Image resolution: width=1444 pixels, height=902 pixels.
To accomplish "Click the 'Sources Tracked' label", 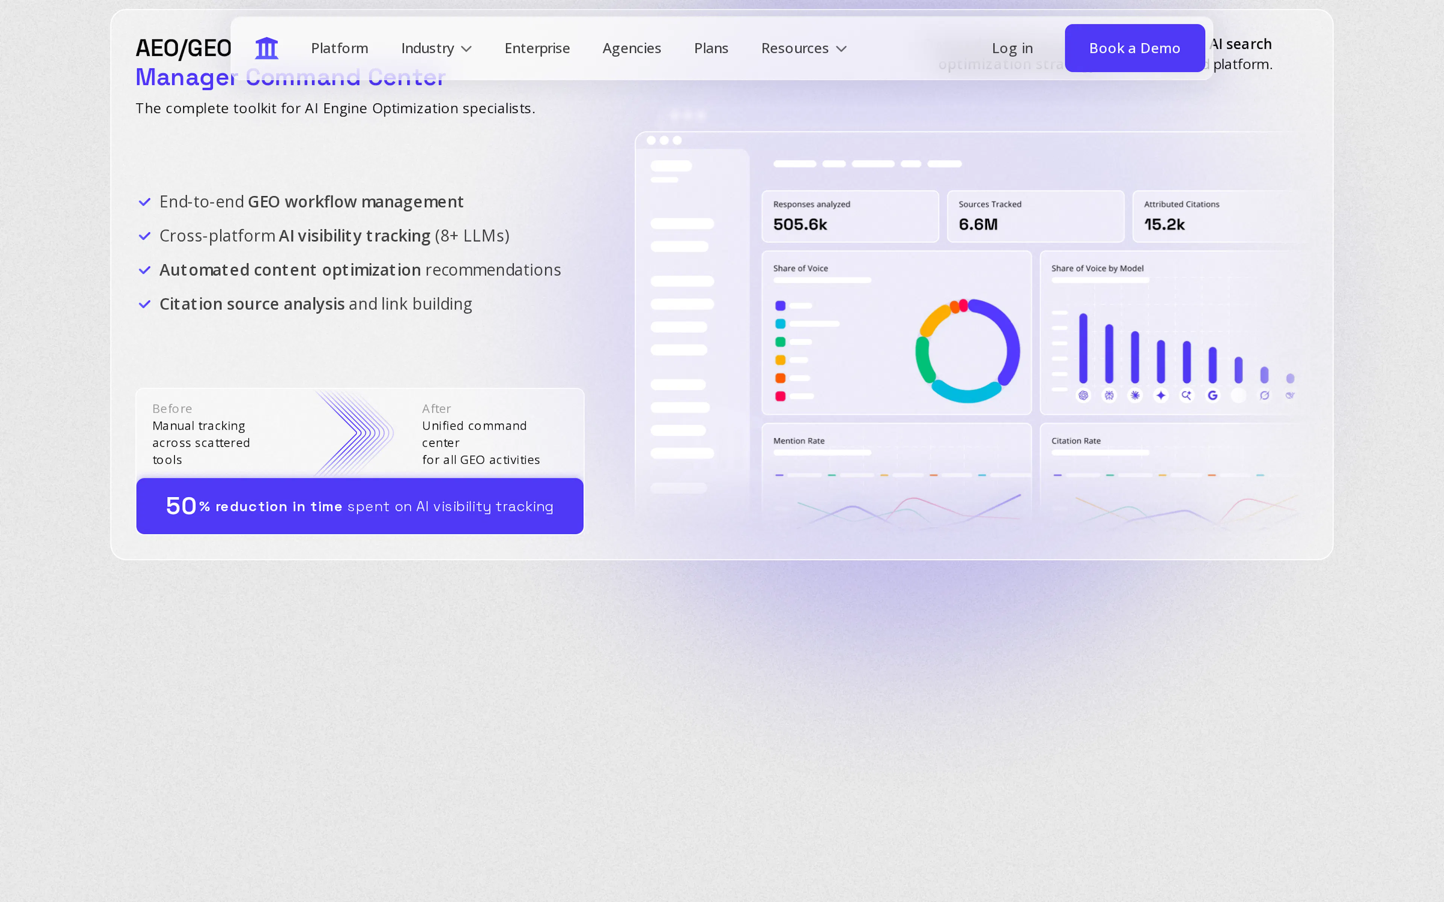I will tap(990, 204).
